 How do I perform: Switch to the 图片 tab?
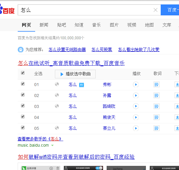click(x=114, y=25)
